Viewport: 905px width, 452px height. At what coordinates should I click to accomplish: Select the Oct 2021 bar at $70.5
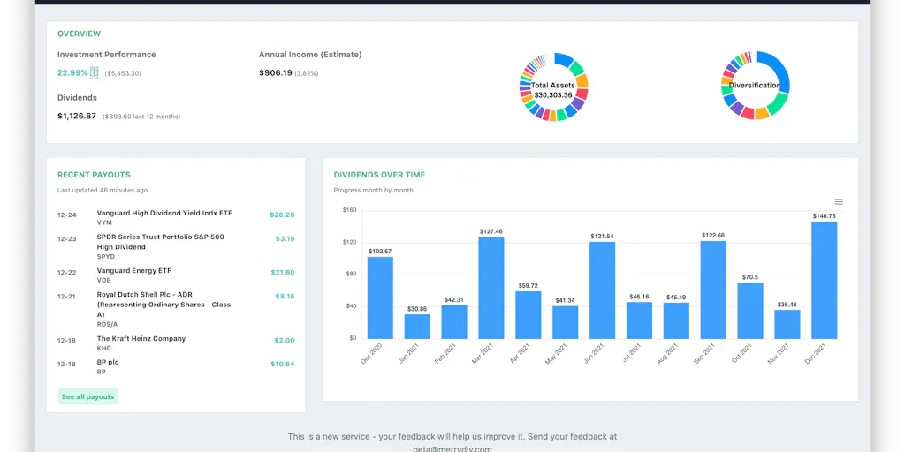[x=750, y=311]
